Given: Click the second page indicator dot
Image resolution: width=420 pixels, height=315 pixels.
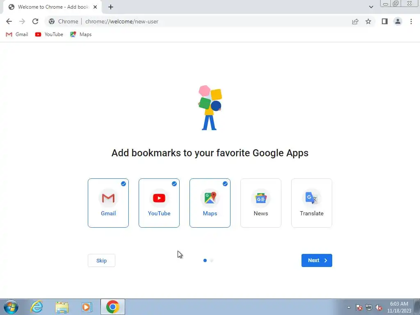Looking at the screenshot, I should pos(212,260).
